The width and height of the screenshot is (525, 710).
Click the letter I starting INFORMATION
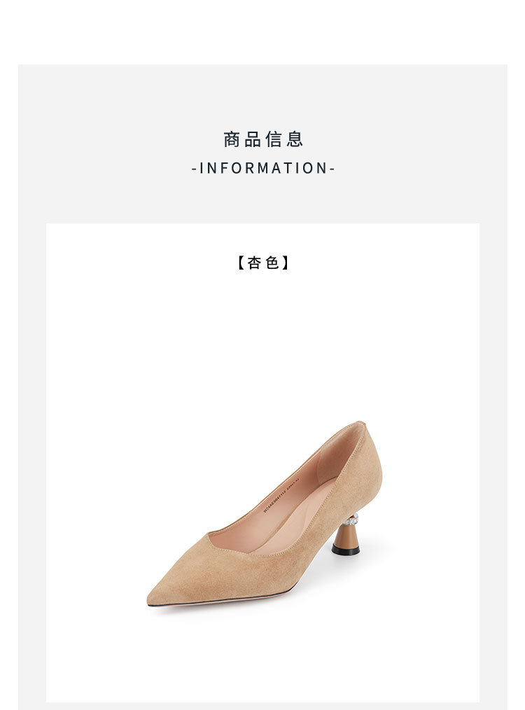pyautogui.click(x=202, y=168)
